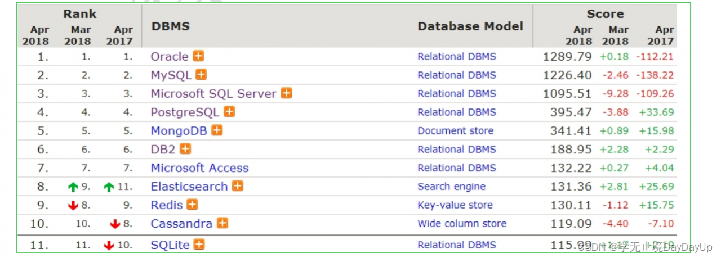This screenshot has width=721, height=258.
Task: Click plus icon next to Elasticsearch
Action: coord(238,186)
